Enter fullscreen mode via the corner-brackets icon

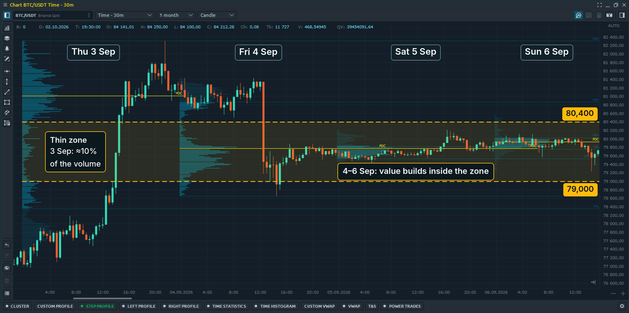click(x=600, y=5)
